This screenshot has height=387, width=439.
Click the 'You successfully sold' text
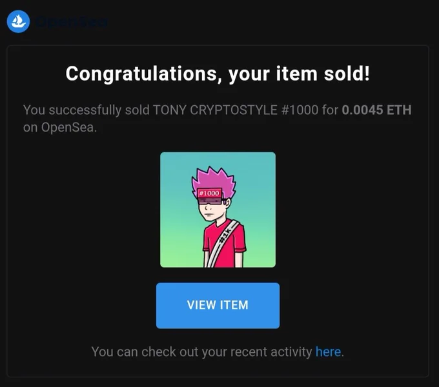87,110
